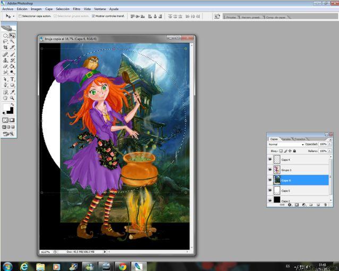Create new adjustment layer button
The height and width of the screenshot is (271, 339).
pos(304,204)
